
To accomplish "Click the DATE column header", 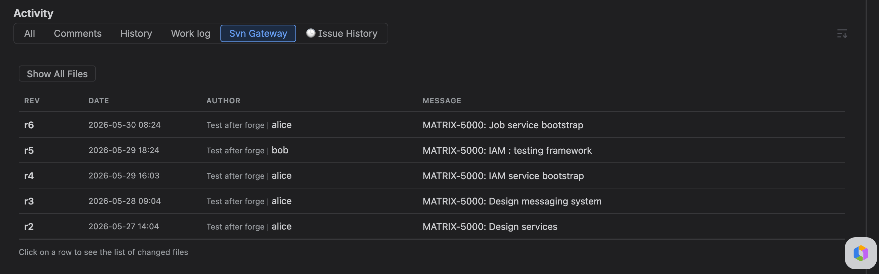I will click(x=98, y=101).
